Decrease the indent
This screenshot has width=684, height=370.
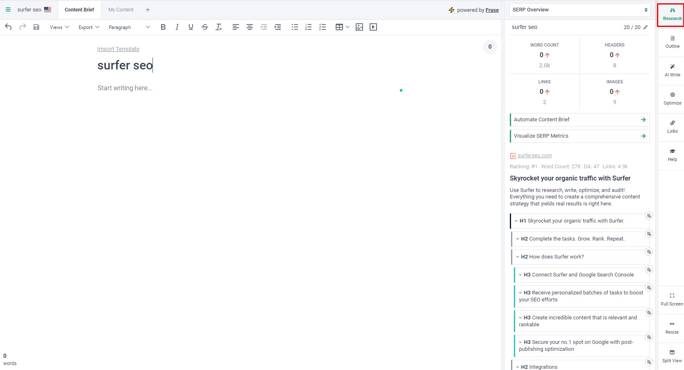tap(264, 27)
